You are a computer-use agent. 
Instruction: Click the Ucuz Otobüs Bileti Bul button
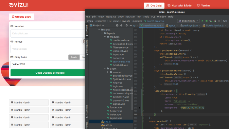[x=48, y=73]
